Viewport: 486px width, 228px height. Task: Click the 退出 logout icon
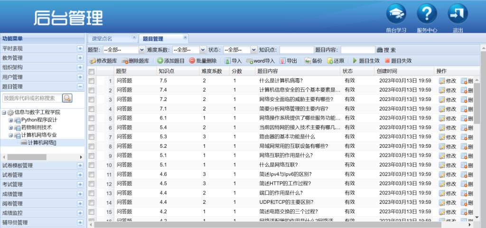click(458, 14)
